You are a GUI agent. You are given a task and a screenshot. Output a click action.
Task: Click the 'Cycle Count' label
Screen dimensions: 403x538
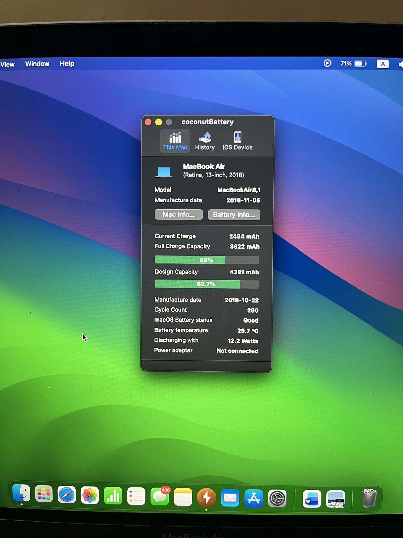[x=171, y=310]
